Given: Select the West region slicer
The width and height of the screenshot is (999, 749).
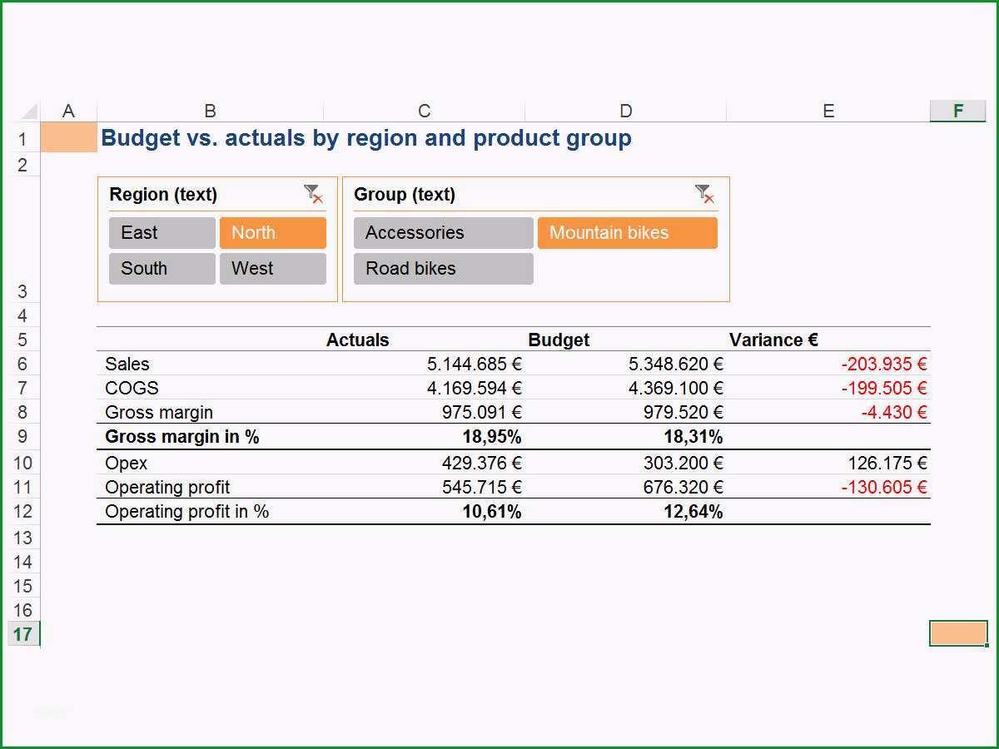Looking at the screenshot, I should 273,269.
